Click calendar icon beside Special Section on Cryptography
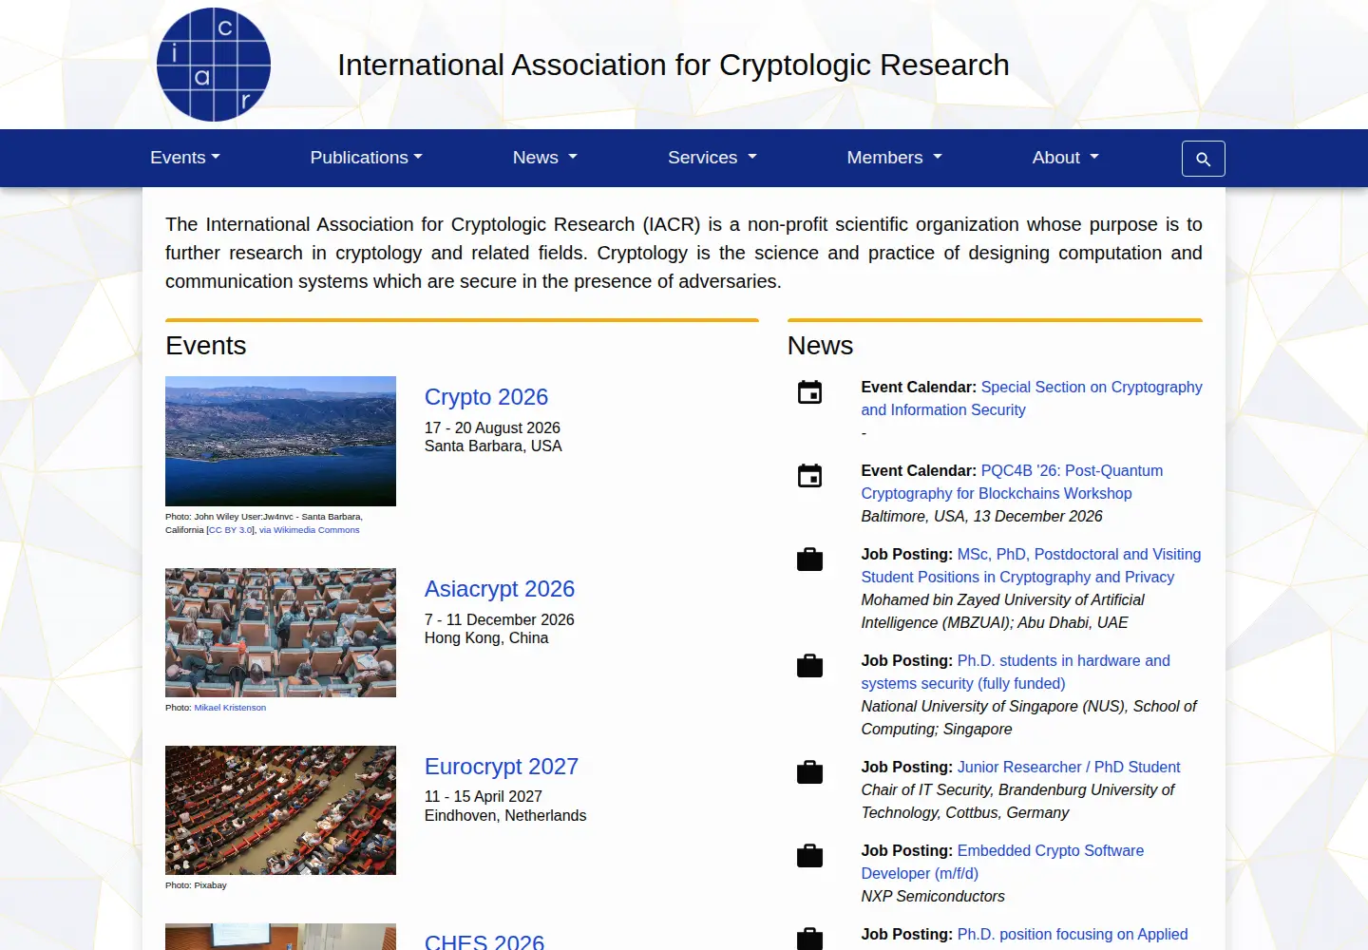The height and width of the screenshot is (950, 1368). (x=809, y=392)
